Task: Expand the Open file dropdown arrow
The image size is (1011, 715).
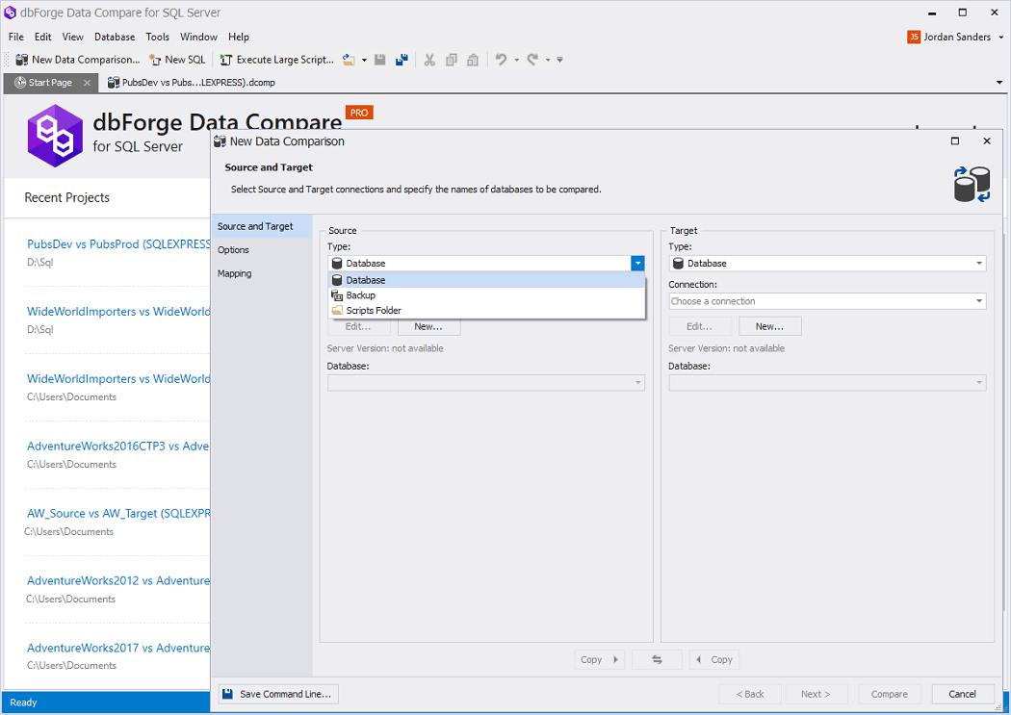Action: coord(364,60)
